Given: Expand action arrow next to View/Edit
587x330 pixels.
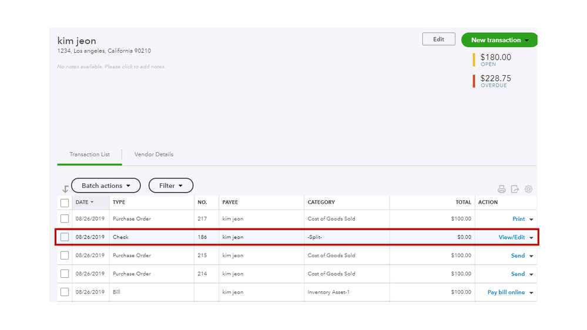Looking at the screenshot, I should click(x=532, y=238).
